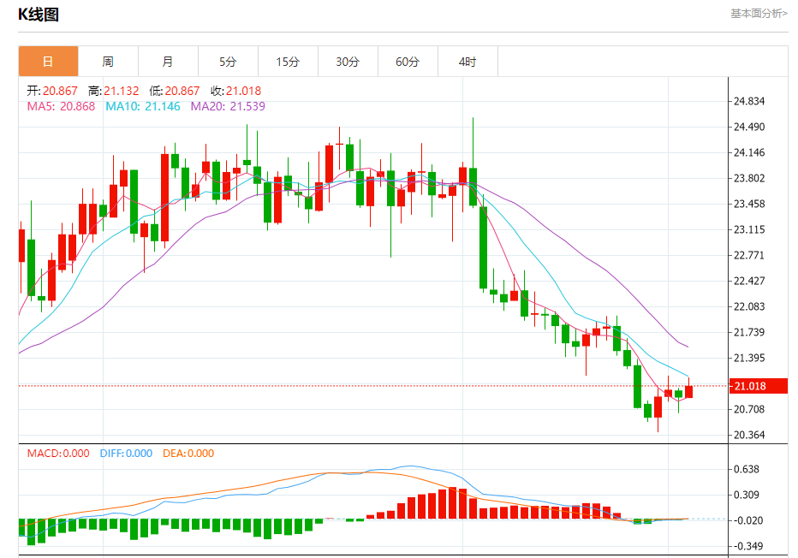Screen dimensions: 798x558
Task: Open the 60分 interval tab
Action: tap(408, 62)
